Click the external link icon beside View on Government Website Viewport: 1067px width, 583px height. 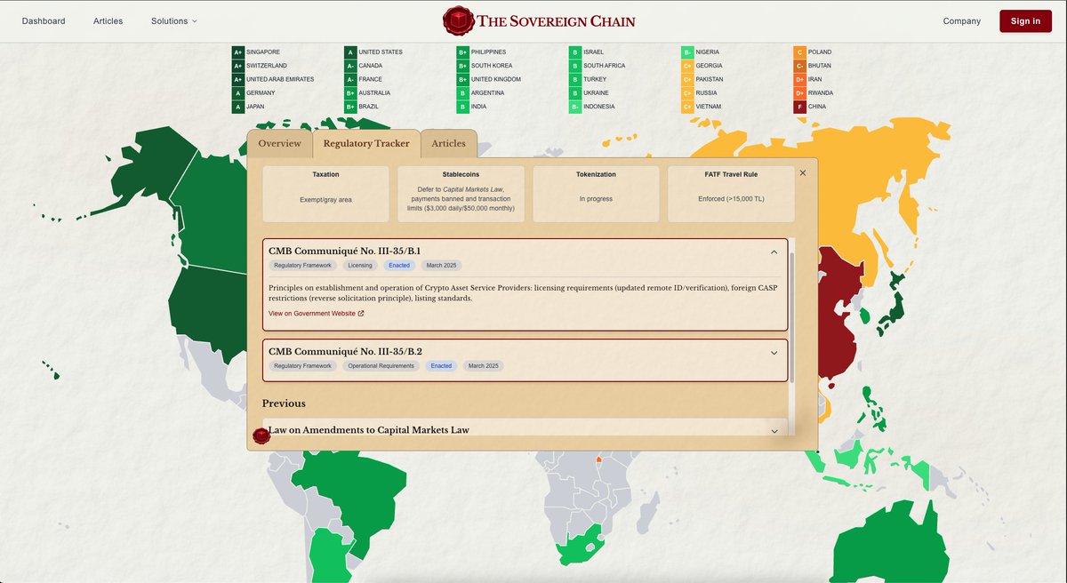click(x=361, y=314)
